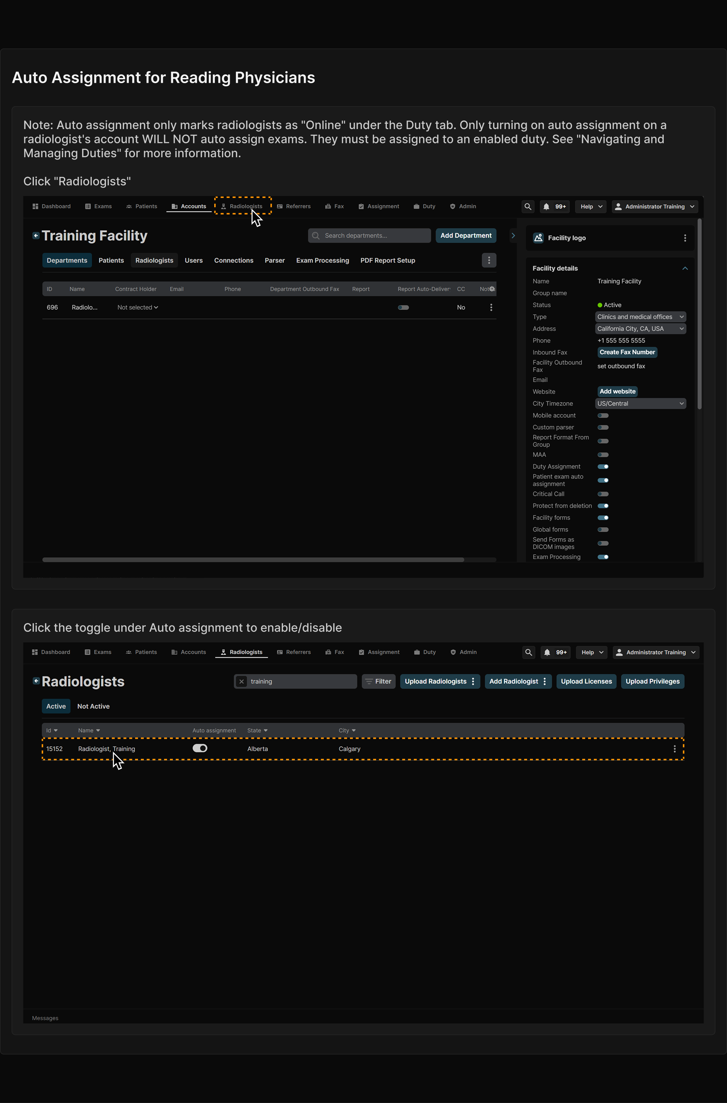Switch to the Departments tab of Training Facility
727x1103 pixels.
67,260
